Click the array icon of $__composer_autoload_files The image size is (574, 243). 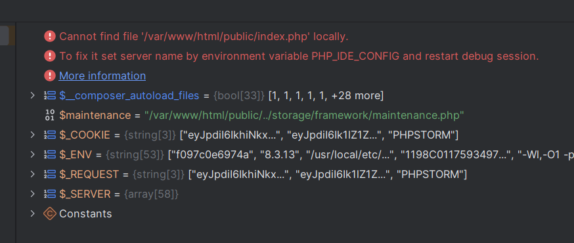(x=49, y=95)
